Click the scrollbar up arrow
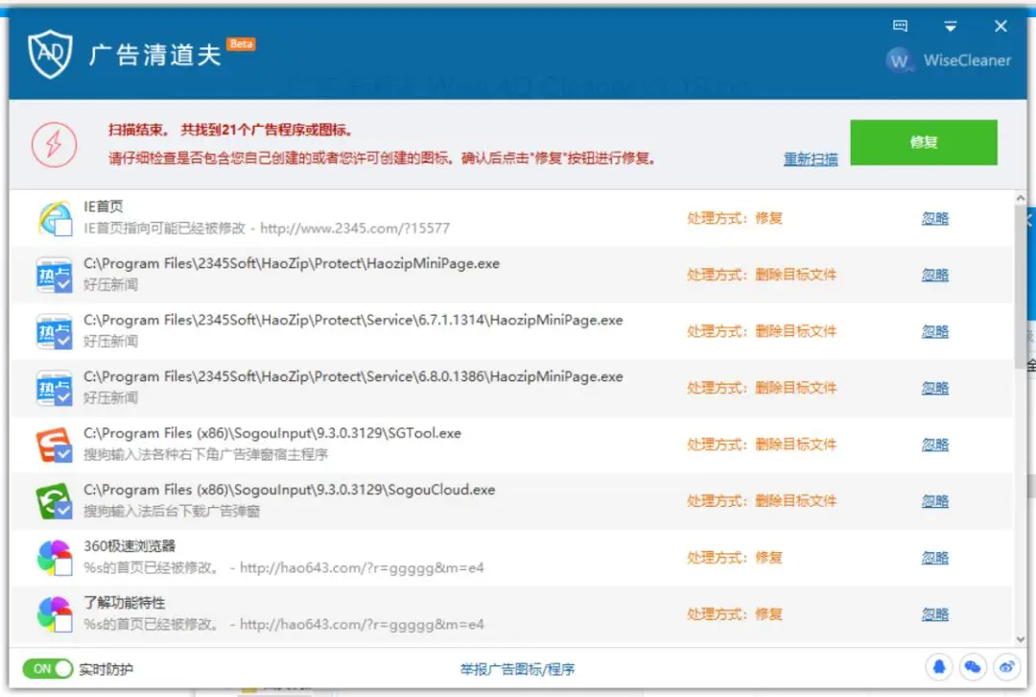Screen dimensions: 1036x697 point(1021,198)
